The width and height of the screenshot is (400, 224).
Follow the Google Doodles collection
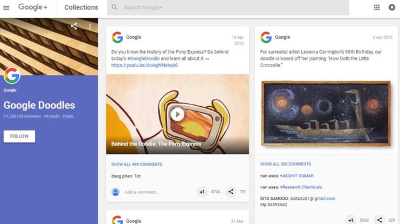19,136
